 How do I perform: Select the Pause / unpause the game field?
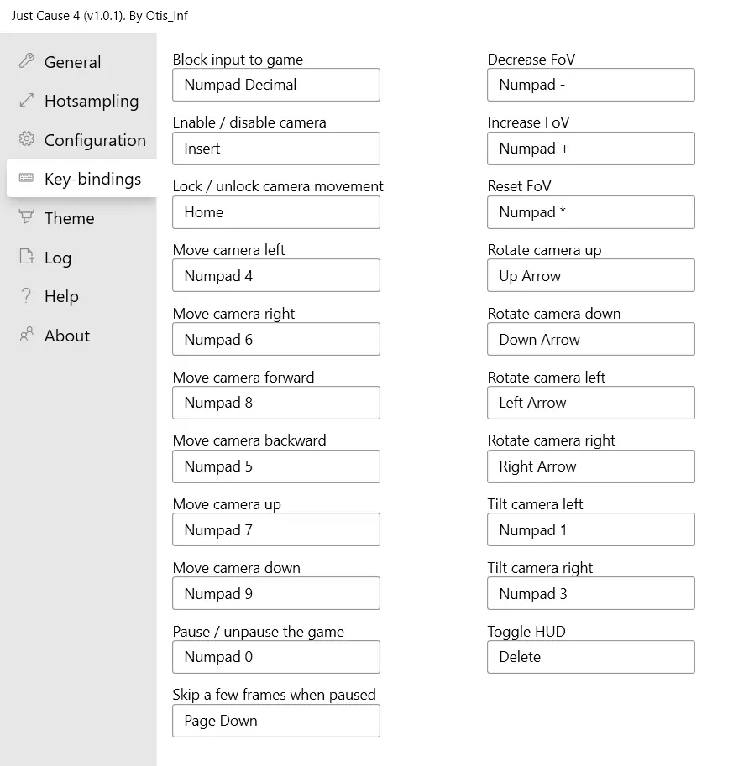275,657
